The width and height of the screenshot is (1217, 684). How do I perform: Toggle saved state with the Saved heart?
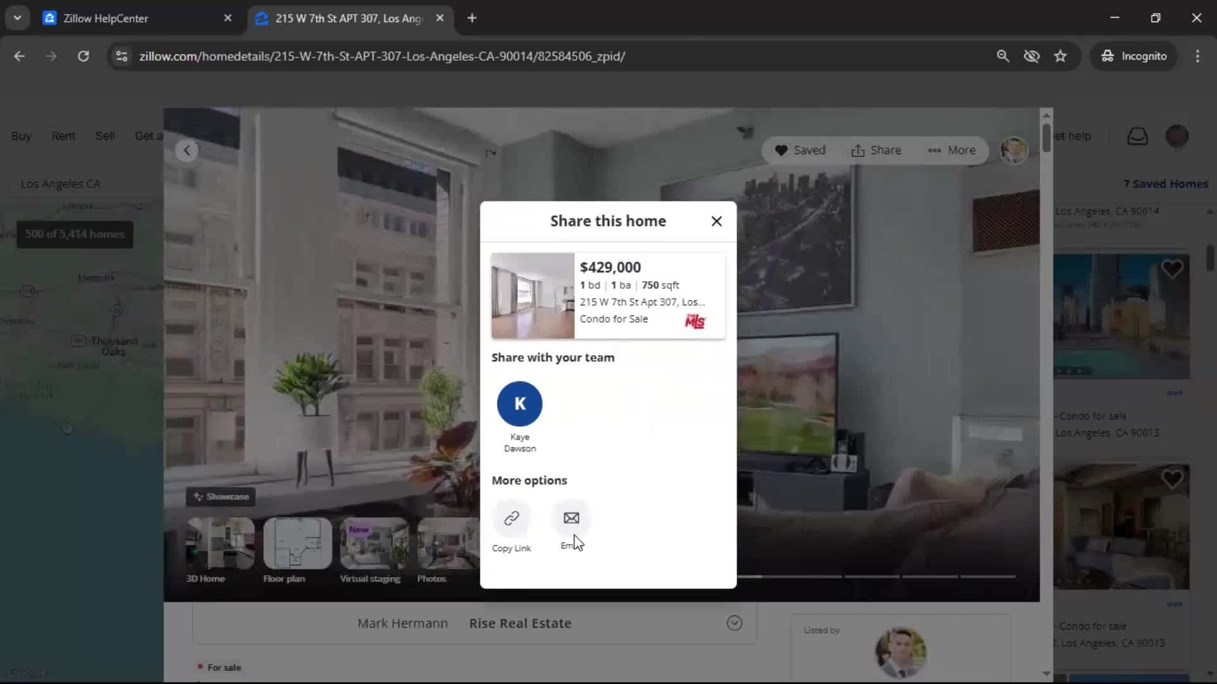[800, 150]
